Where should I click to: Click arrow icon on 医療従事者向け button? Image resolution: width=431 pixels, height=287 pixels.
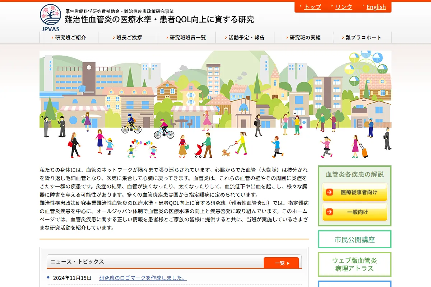click(329, 192)
